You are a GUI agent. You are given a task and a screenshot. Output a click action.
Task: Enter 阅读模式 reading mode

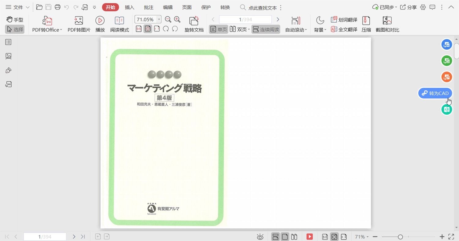[x=119, y=24]
